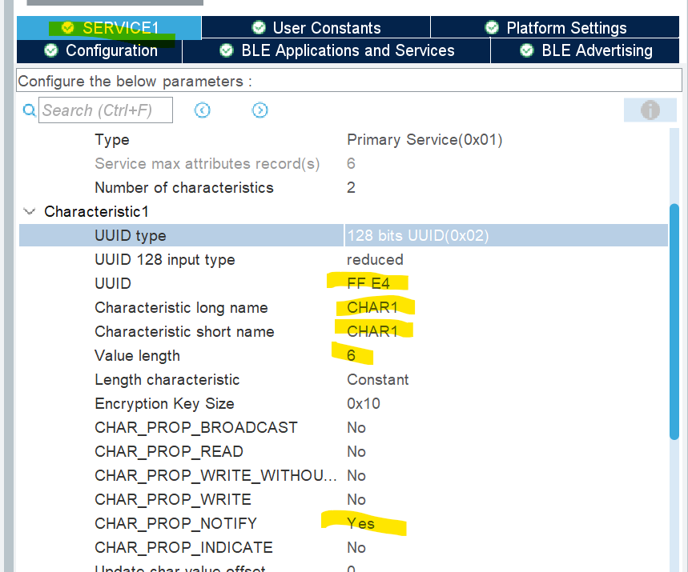Open Length characteristic 'Constant' dropdown
688x572 pixels.
click(x=377, y=379)
